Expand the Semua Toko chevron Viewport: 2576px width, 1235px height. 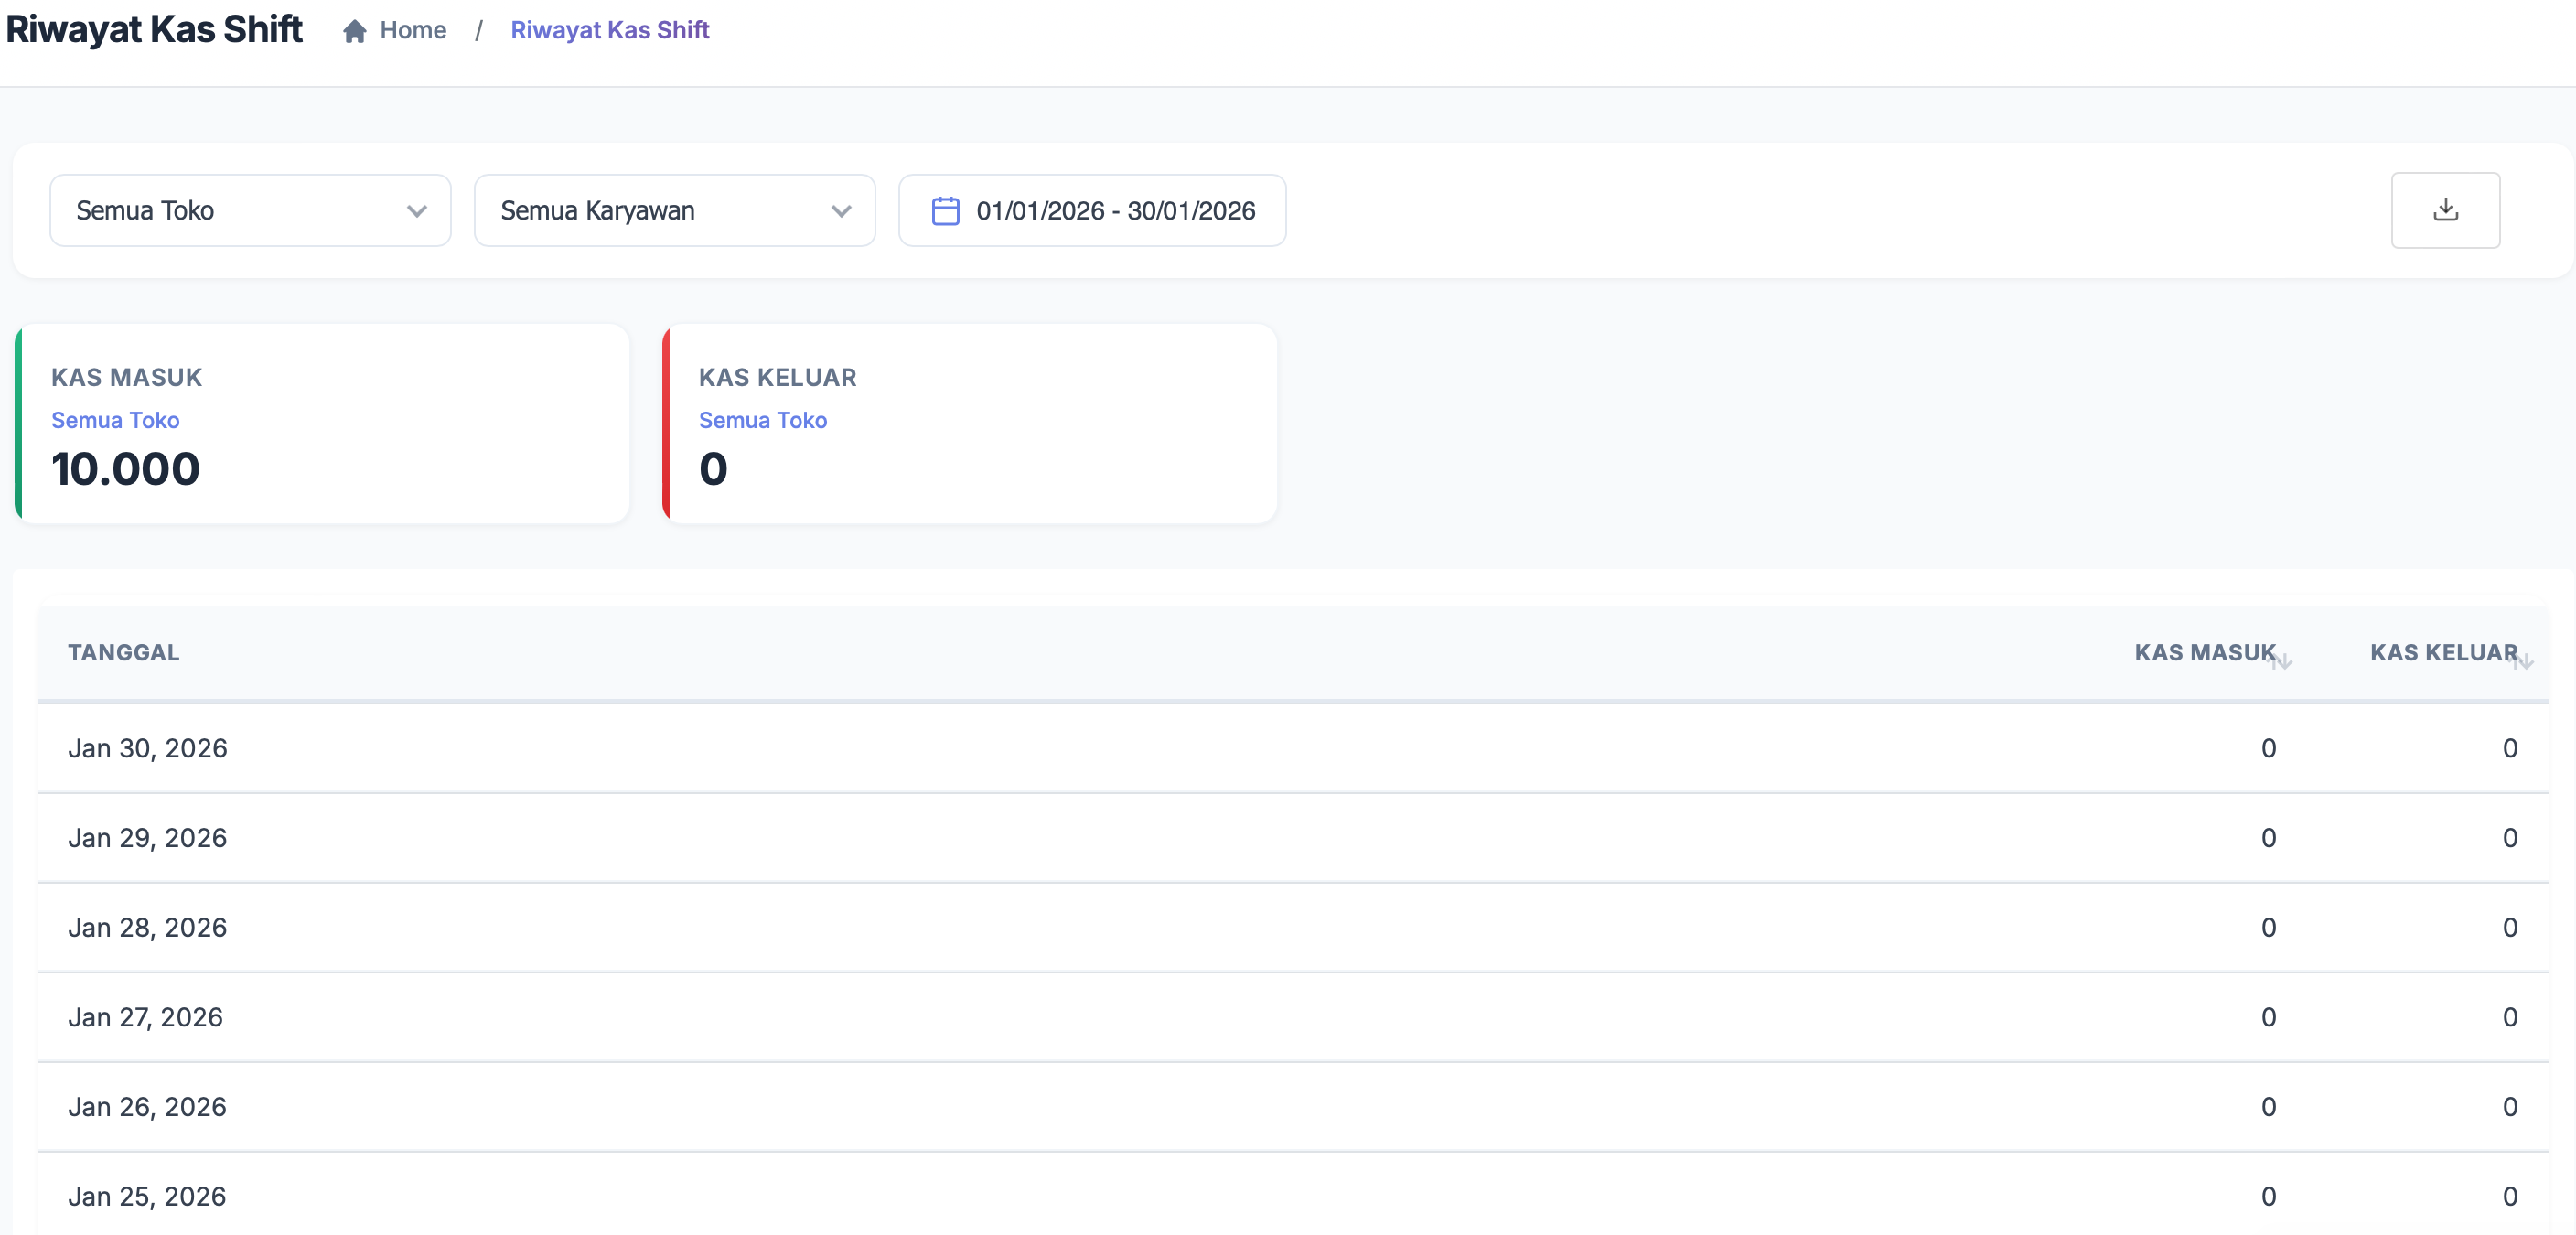[417, 211]
